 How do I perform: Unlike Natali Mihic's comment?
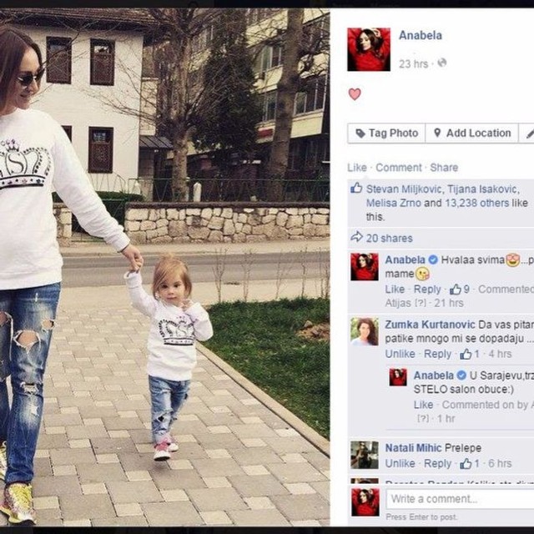[400, 464]
